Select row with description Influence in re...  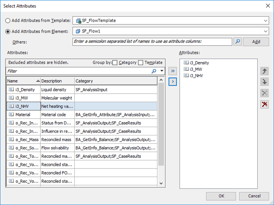pos(82,131)
